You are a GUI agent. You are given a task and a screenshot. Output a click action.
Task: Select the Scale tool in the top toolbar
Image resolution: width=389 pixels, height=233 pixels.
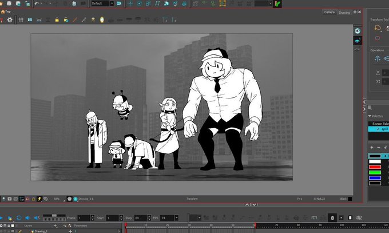click(x=148, y=3)
